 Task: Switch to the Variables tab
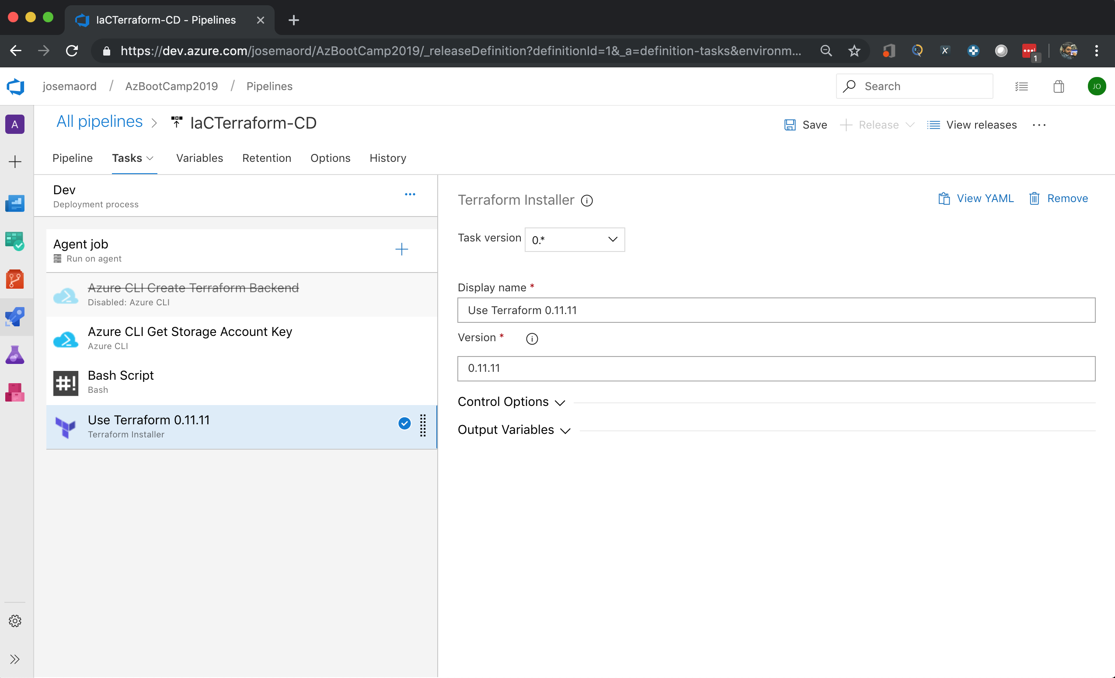[x=199, y=158]
